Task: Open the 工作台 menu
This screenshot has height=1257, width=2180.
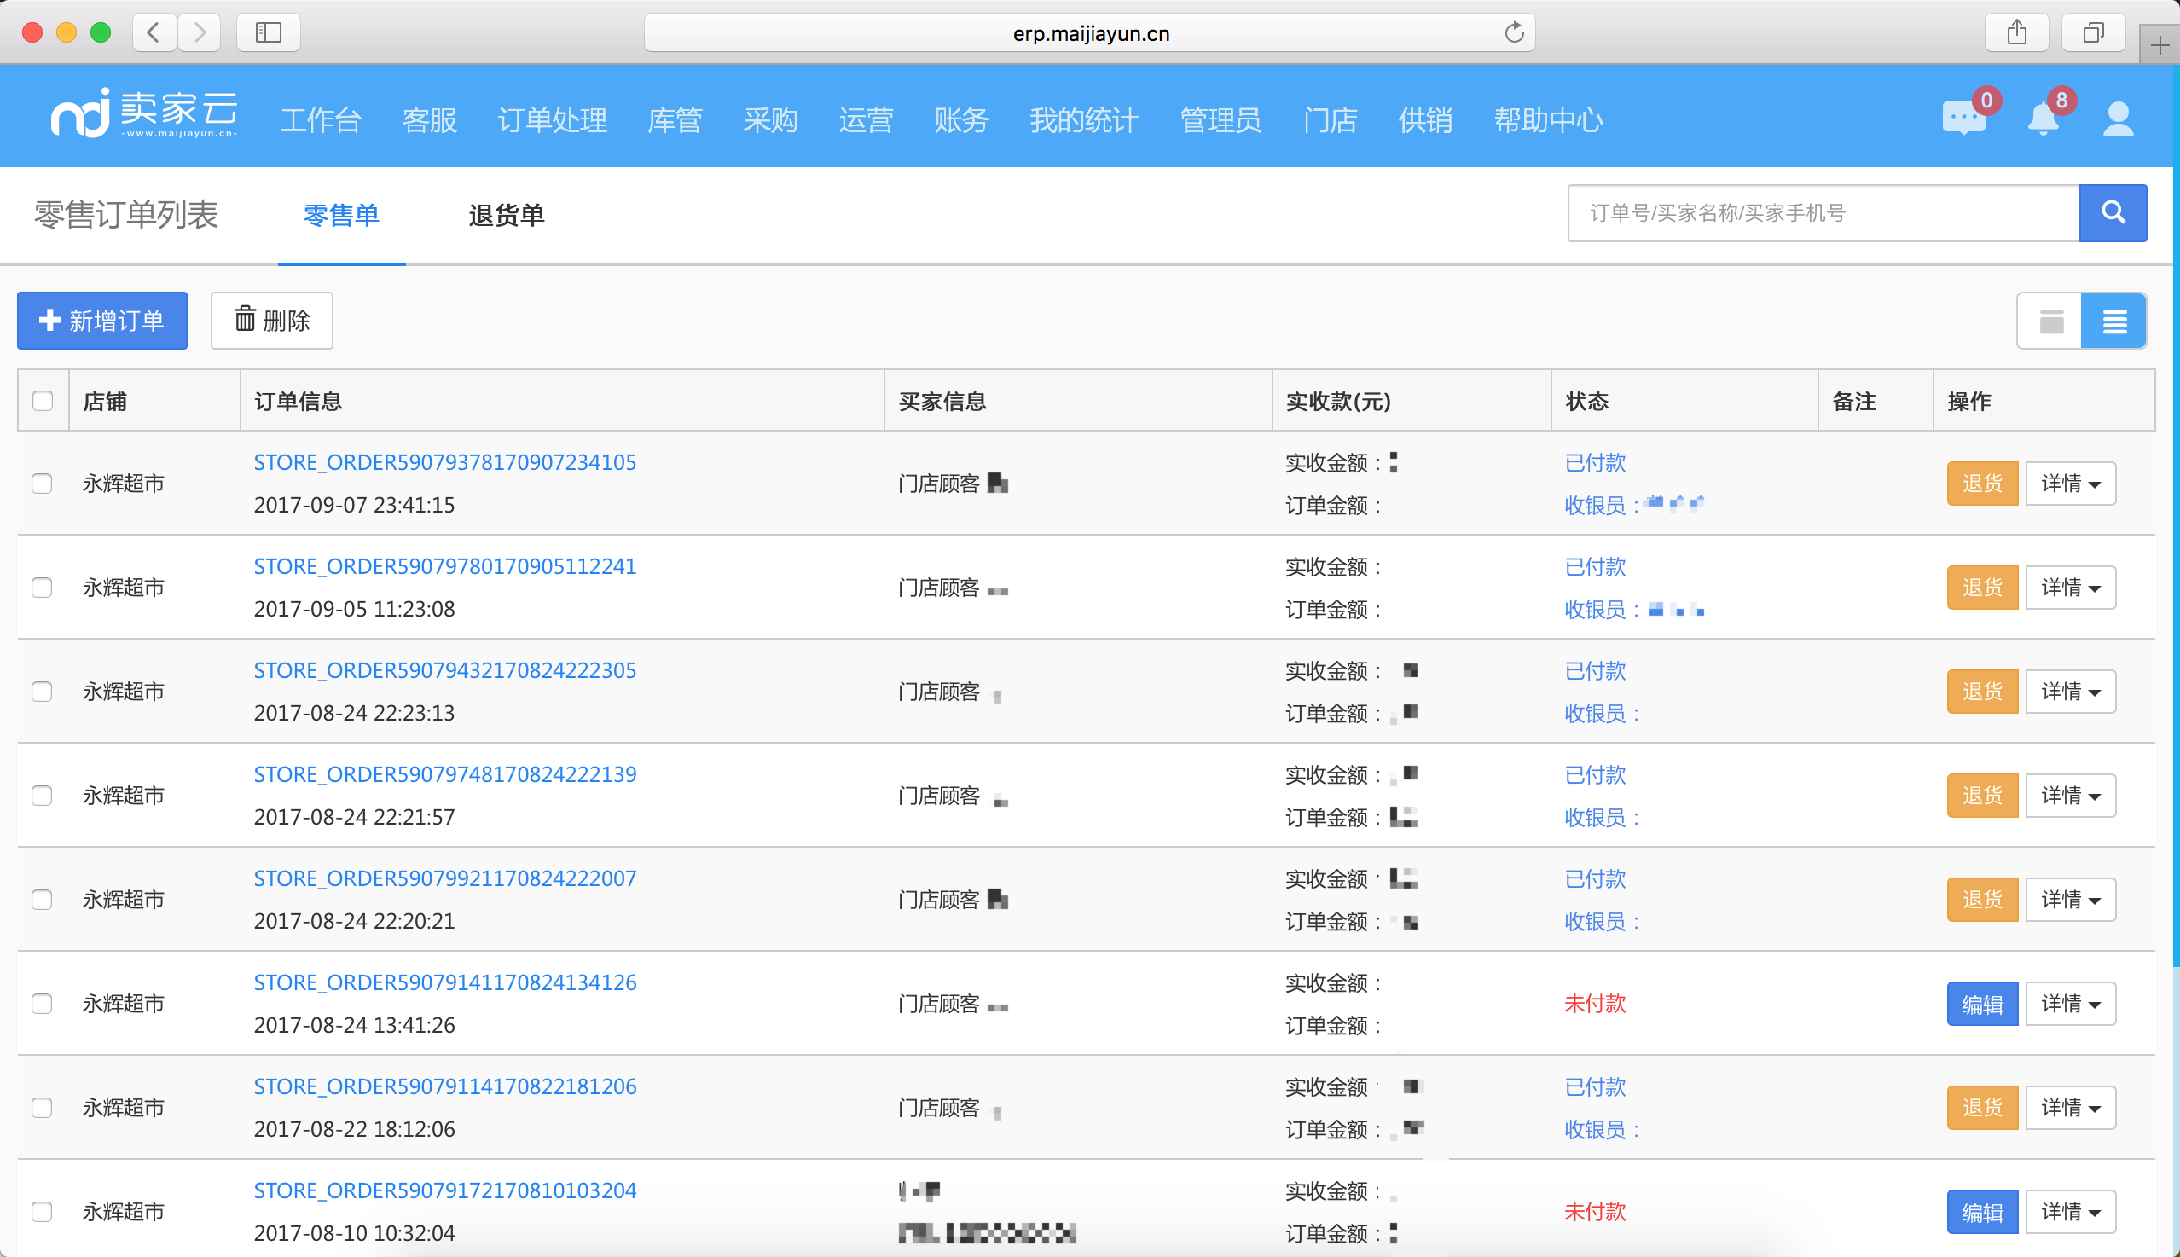Action: pyautogui.click(x=321, y=120)
